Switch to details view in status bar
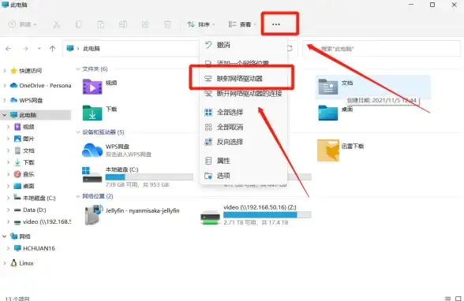464x301 pixels. click(x=448, y=299)
